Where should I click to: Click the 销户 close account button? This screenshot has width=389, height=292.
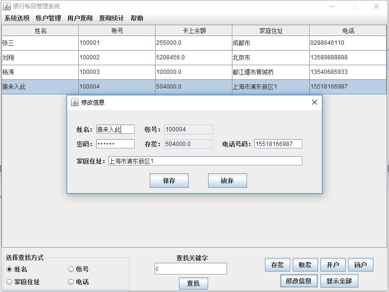click(360, 264)
